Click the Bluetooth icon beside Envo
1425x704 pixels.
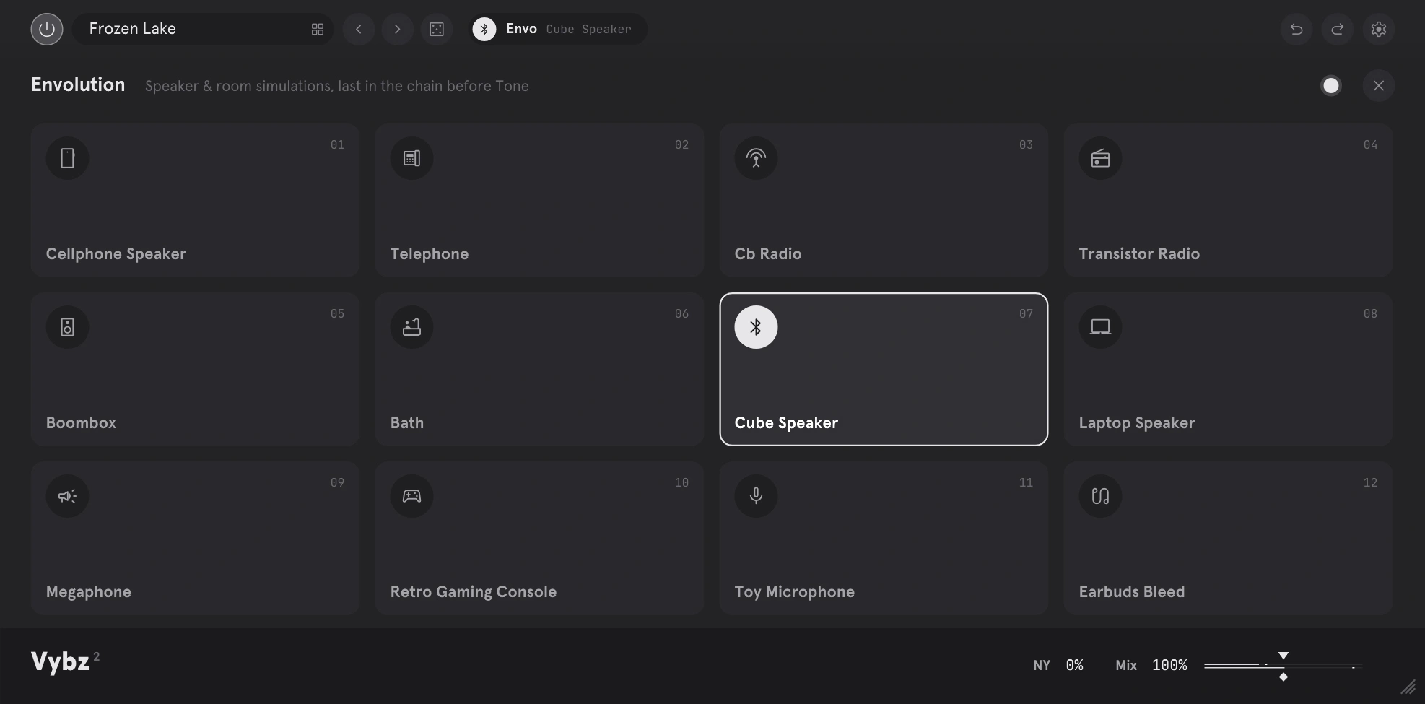484,29
